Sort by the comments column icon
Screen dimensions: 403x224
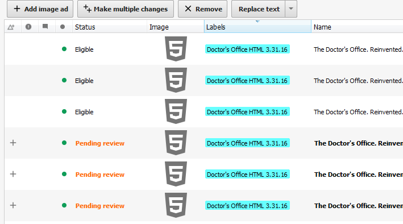tap(45, 26)
